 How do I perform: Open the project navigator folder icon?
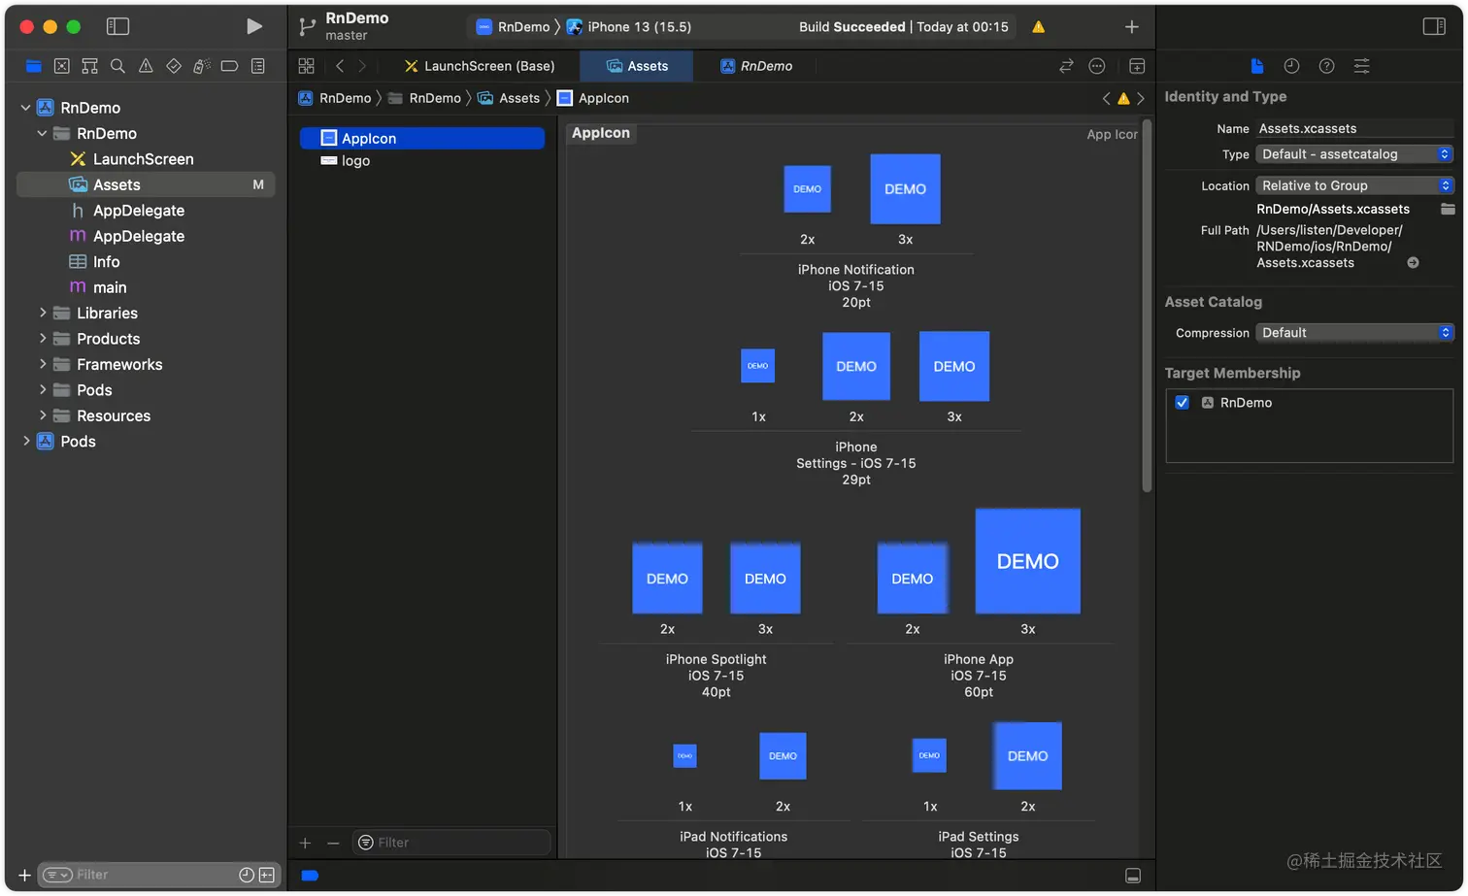tap(34, 66)
